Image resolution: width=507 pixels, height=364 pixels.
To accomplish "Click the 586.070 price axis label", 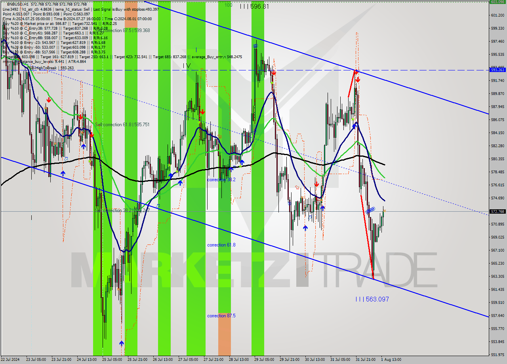I will (x=497, y=119).
